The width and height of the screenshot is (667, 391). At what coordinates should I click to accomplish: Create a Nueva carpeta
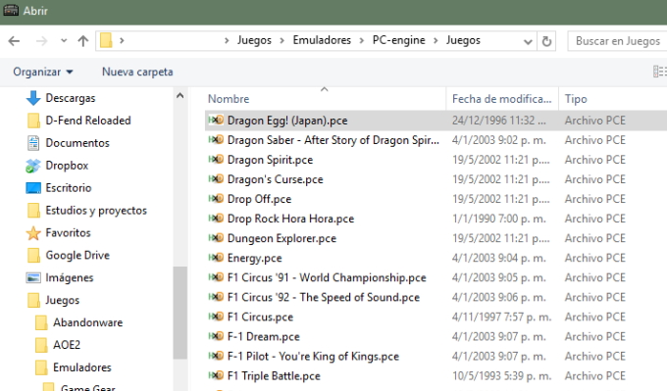click(137, 72)
